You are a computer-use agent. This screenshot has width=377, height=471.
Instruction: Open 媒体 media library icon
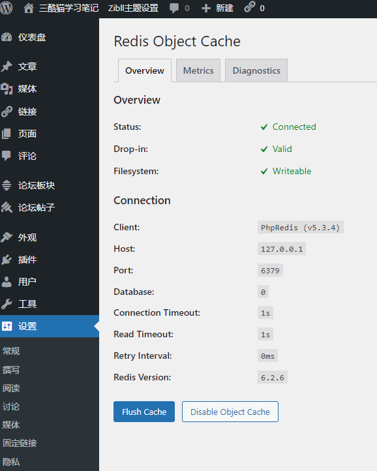click(x=7, y=89)
